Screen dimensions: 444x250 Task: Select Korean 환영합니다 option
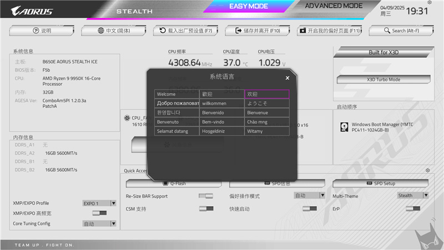click(177, 113)
